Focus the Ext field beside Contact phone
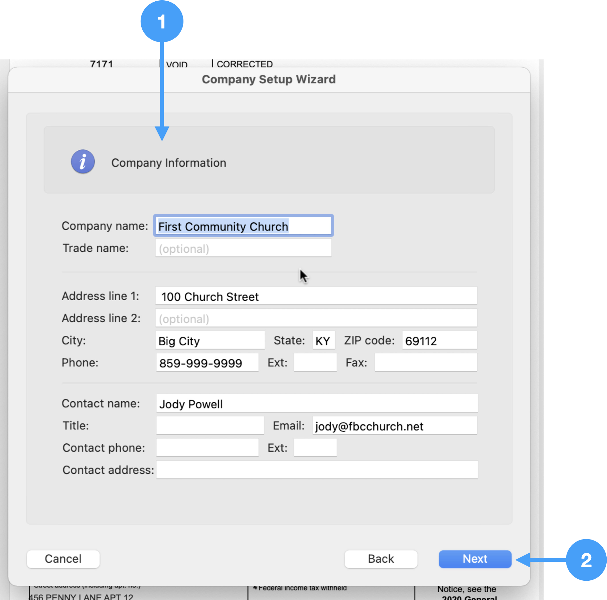 pos(315,448)
